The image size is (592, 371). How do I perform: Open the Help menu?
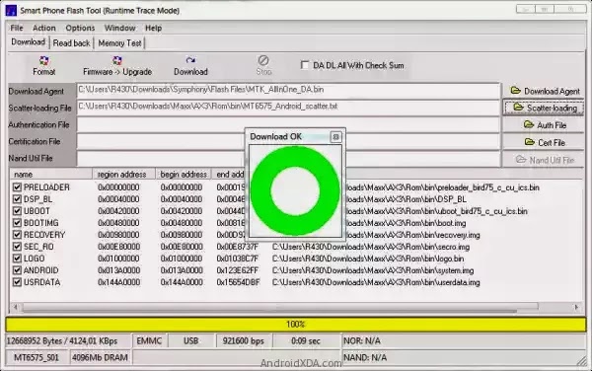point(153,28)
